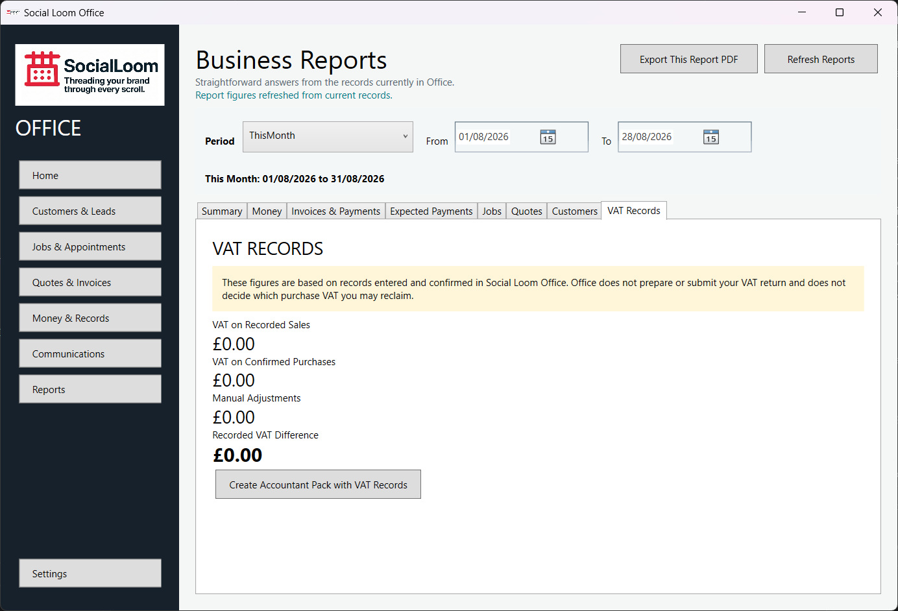Click the bold £0.00 VAT difference value
Screen dimensions: 898x611
click(237, 455)
